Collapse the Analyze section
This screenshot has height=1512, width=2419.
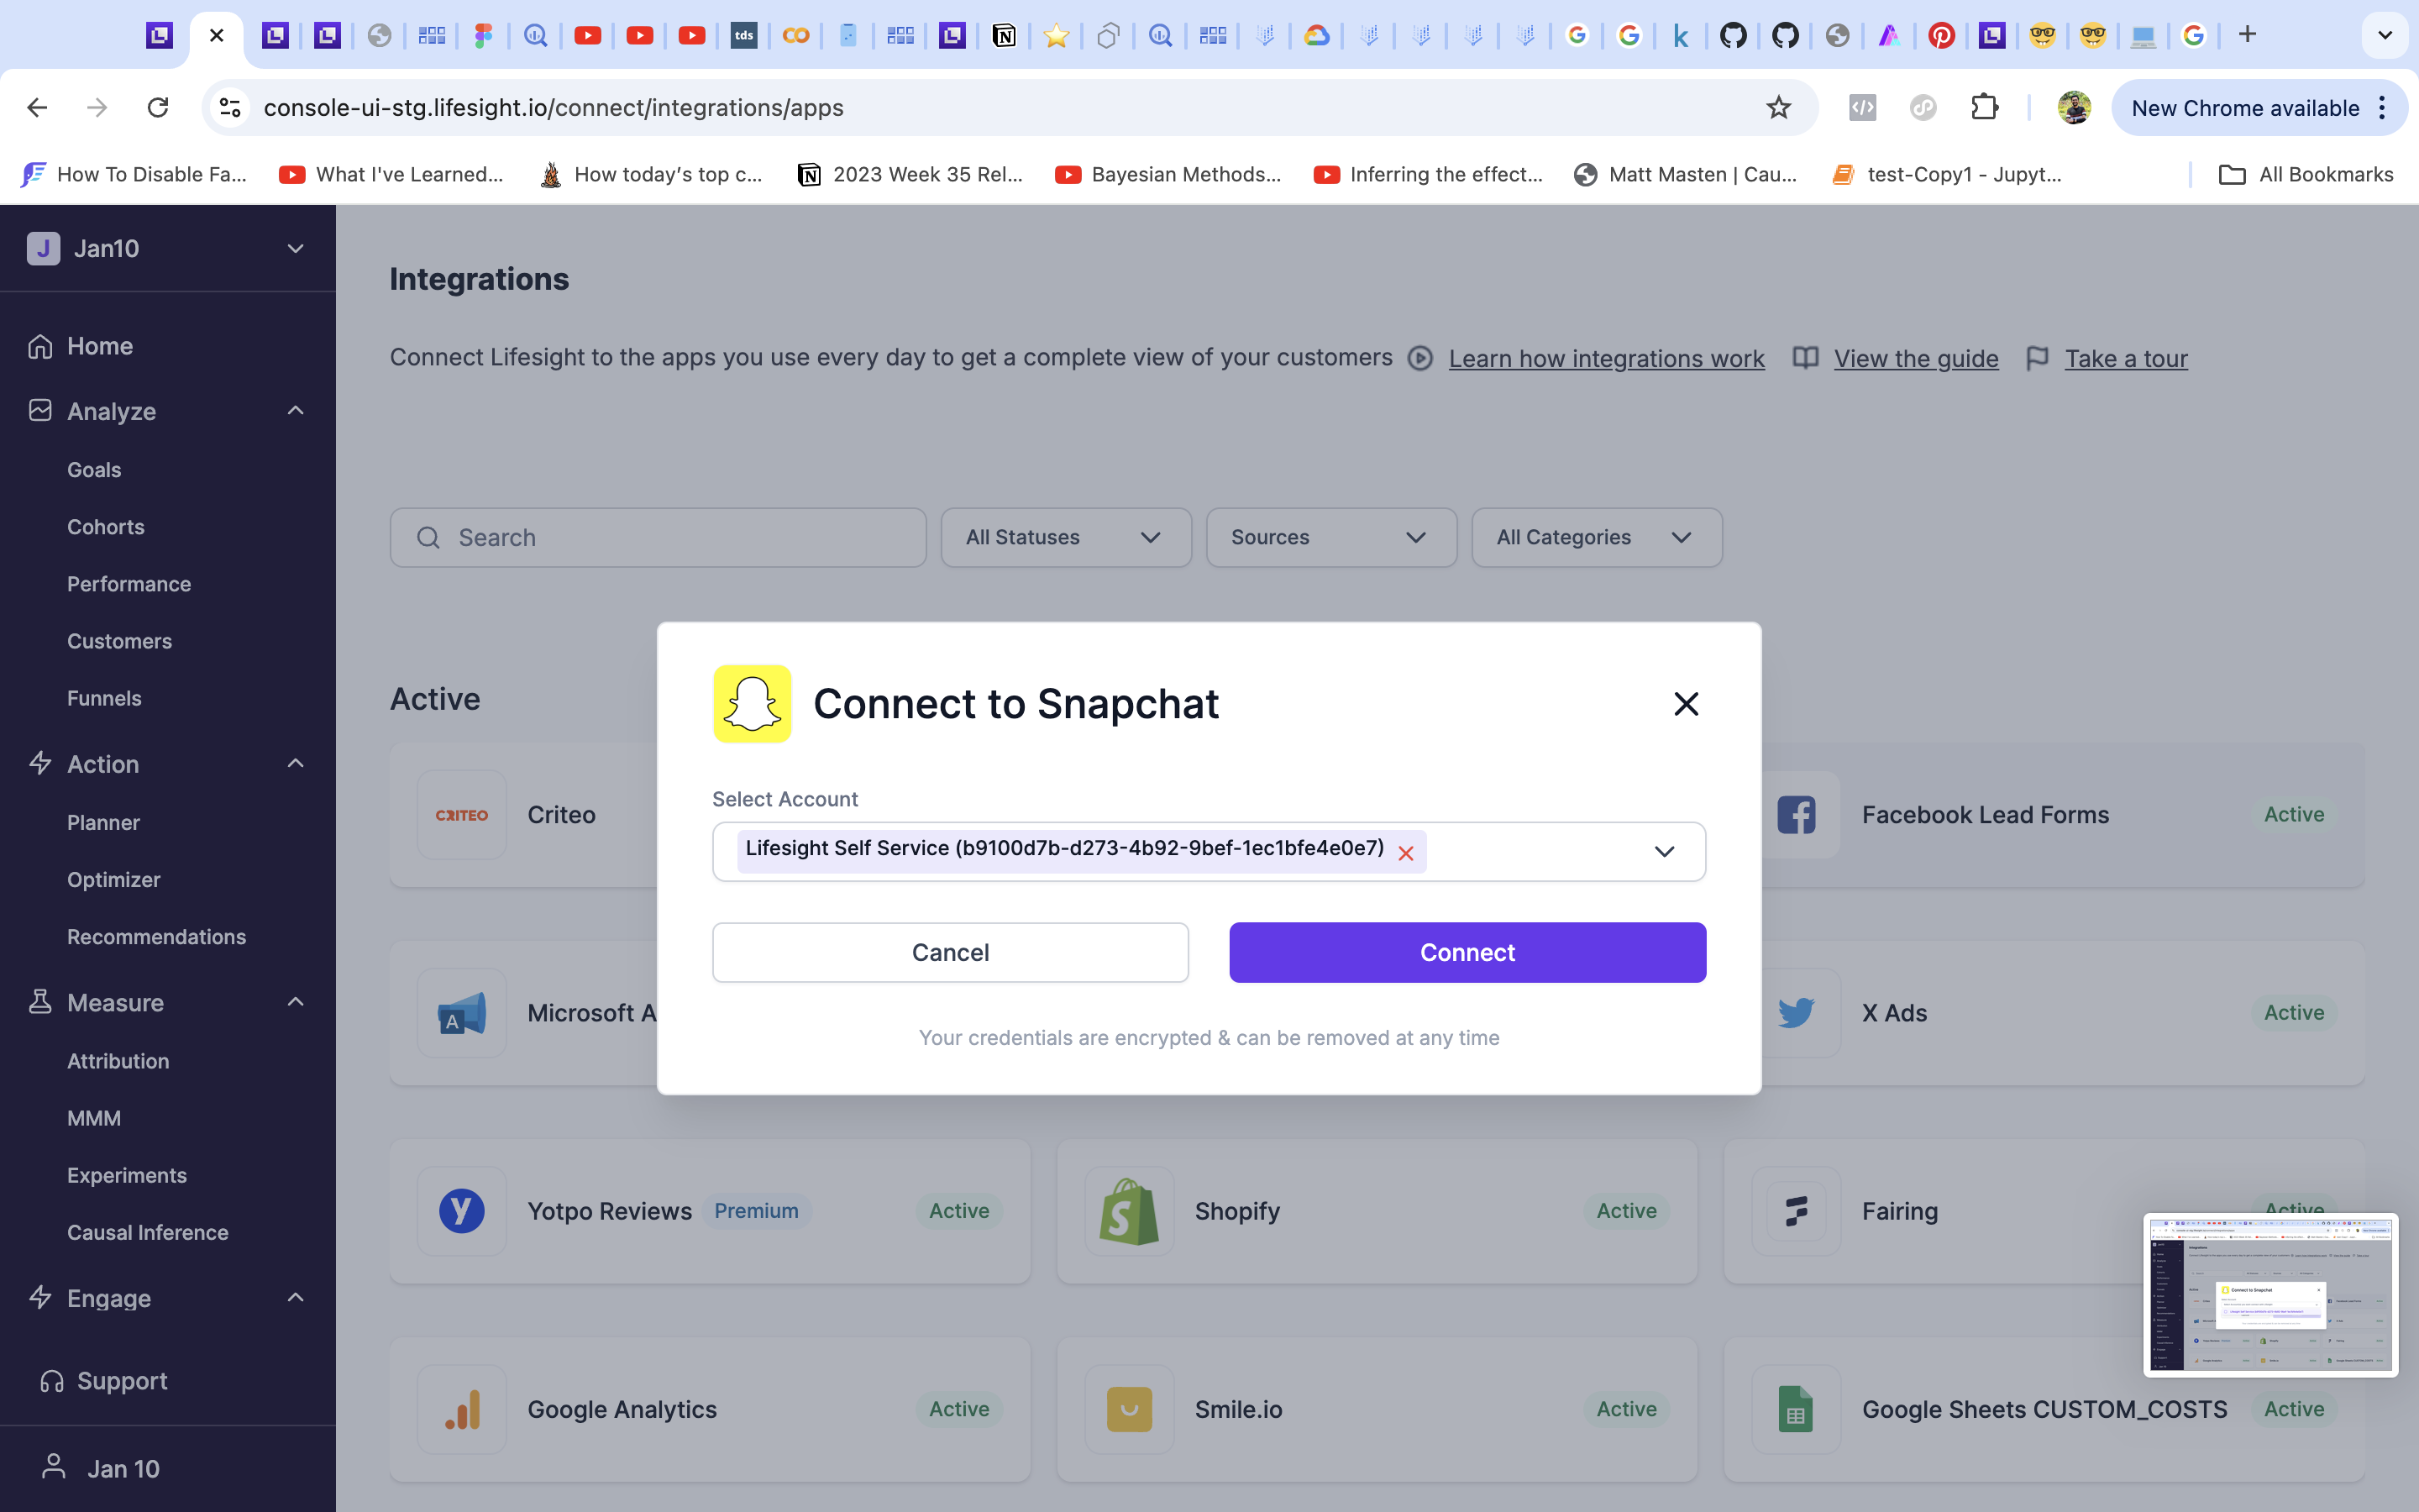pos(295,411)
